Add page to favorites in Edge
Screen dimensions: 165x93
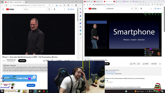click(x=60, y=5)
